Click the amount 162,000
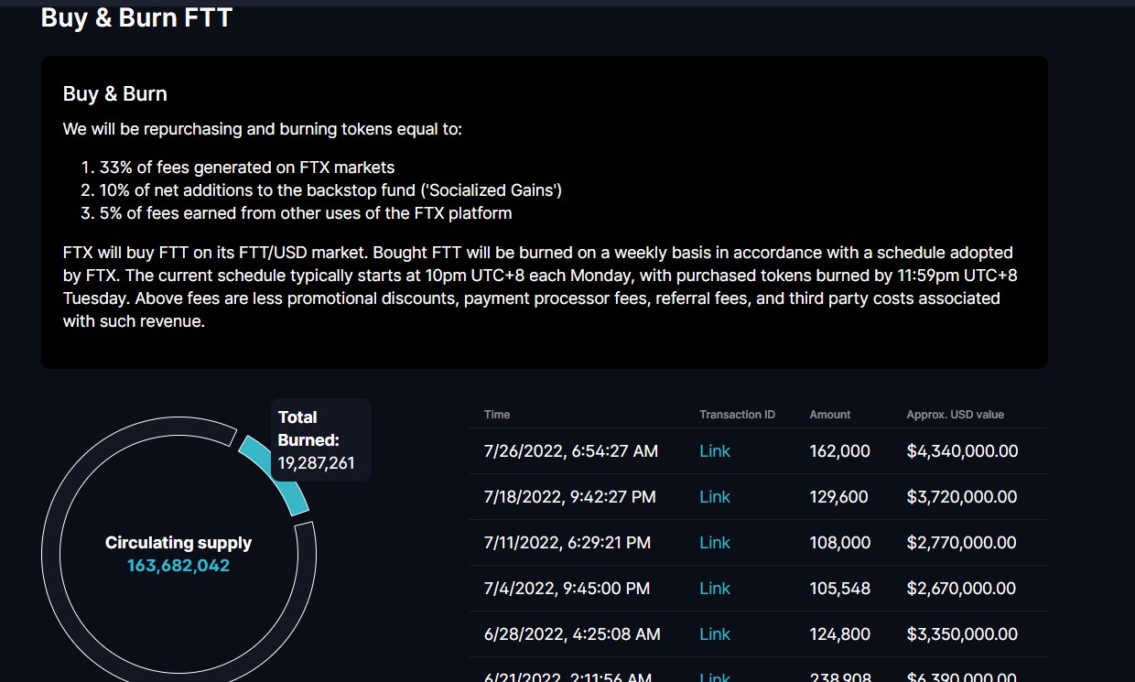1135x682 pixels. point(840,451)
